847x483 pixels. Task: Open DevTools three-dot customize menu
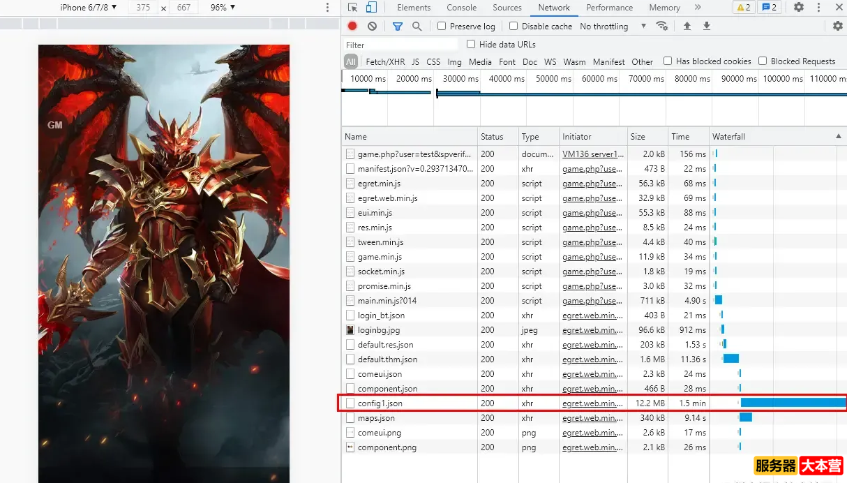[x=818, y=8]
